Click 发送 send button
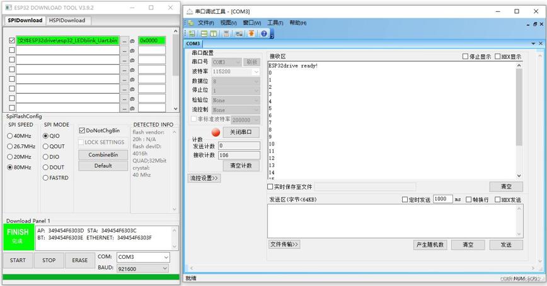This screenshot has height=286, width=547. 506,245
